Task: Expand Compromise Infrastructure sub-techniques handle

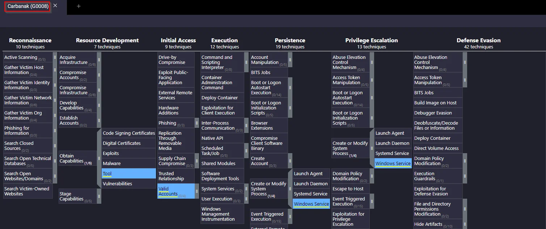Action: [99, 90]
